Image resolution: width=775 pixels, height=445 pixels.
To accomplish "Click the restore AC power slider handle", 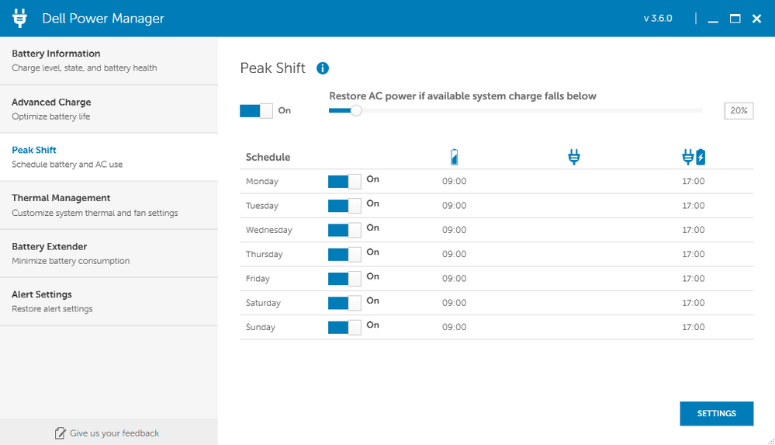I will [x=356, y=110].
